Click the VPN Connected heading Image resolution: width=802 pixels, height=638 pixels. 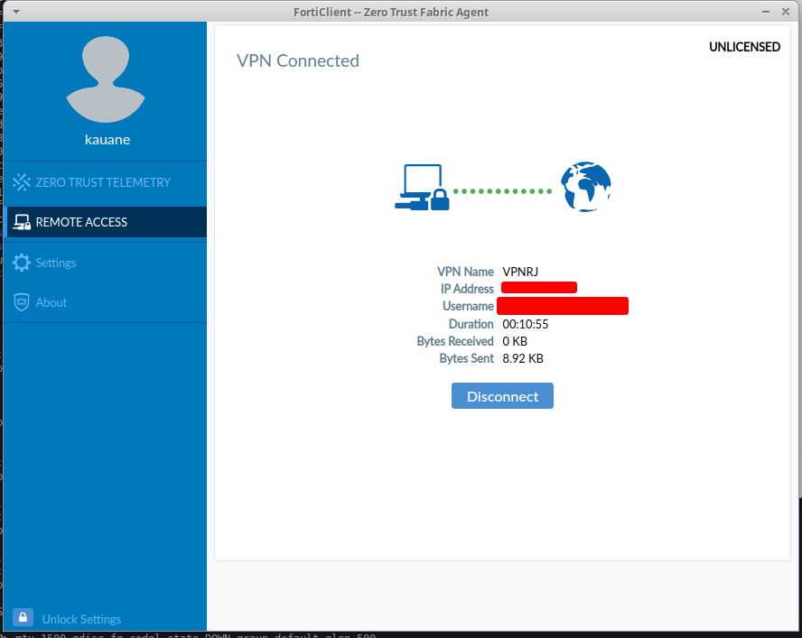tap(298, 60)
